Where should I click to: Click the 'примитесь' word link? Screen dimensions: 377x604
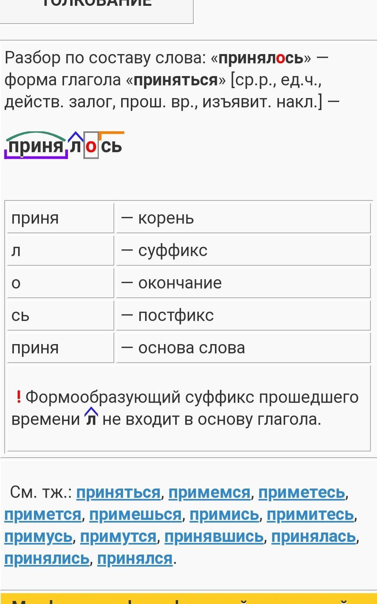coord(310,514)
